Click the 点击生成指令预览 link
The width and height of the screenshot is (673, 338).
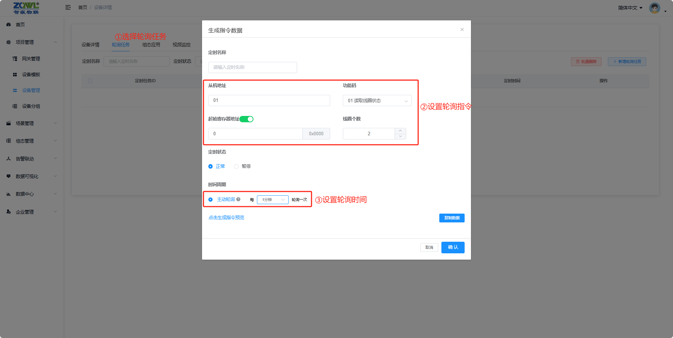(226, 217)
